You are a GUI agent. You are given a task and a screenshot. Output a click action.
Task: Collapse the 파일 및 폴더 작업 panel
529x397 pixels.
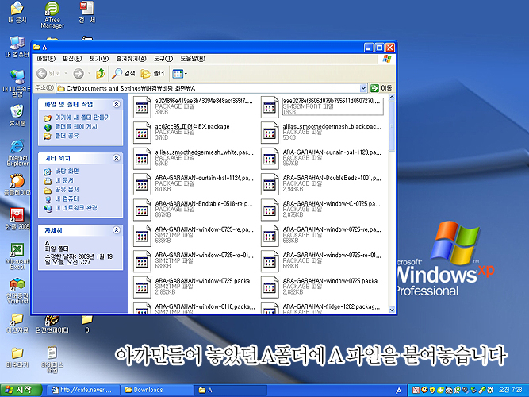pyautogui.click(x=117, y=104)
